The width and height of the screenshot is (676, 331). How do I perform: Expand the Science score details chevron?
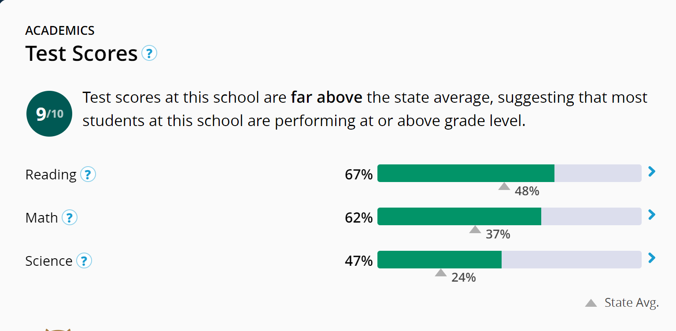pyautogui.click(x=652, y=258)
